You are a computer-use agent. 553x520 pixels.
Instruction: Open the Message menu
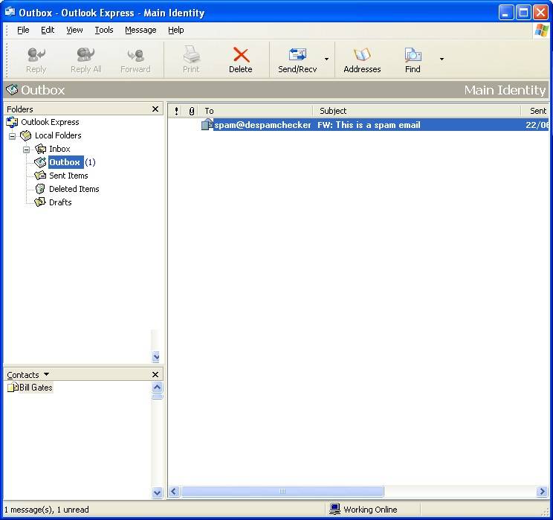click(x=140, y=30)
